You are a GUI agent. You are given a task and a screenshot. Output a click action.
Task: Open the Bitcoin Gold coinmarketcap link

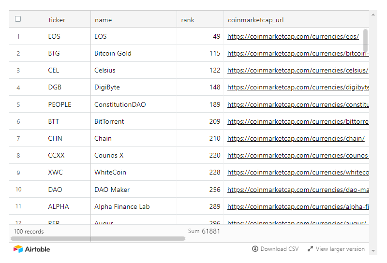tap(298, 54)
